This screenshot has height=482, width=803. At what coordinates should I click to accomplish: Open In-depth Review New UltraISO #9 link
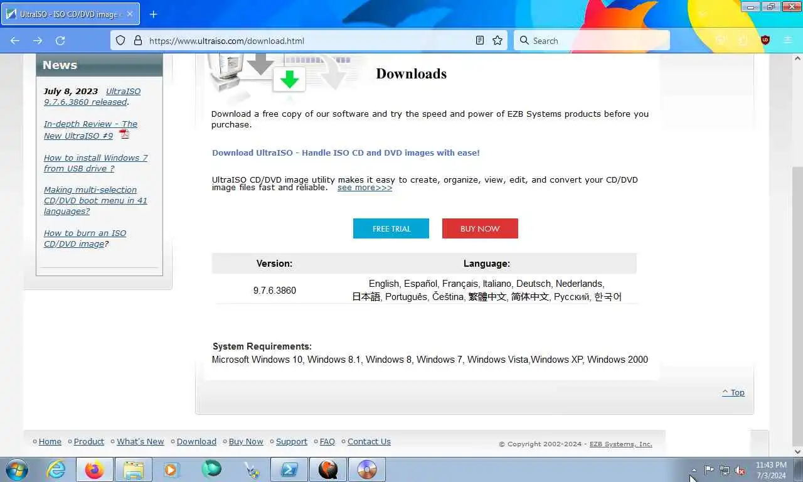point(90,130)
